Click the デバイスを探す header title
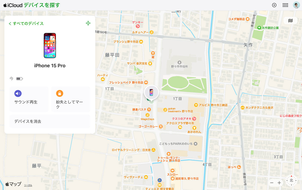Image resolution: width=302 pixels, height=190 pixels. point(42,5)
